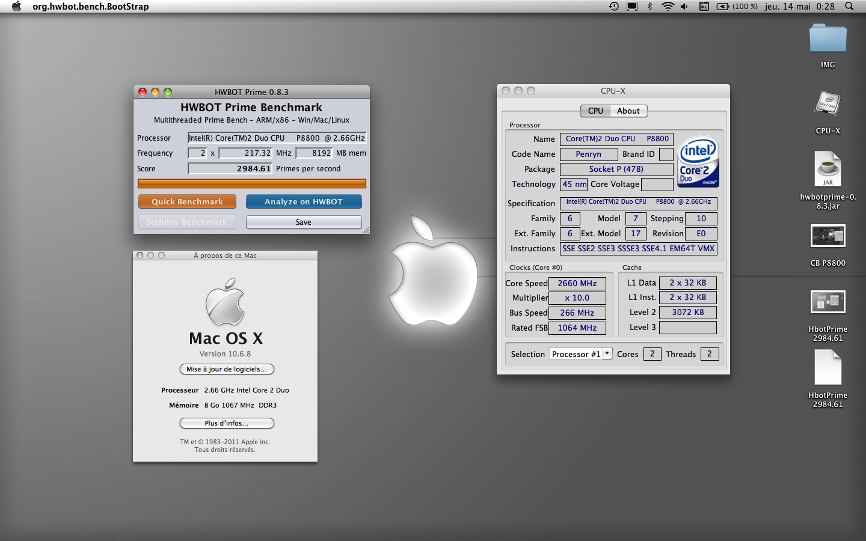
Task: Select the blank HbotPrime 2984.61 document icon
Action: [x=828, y=367]
